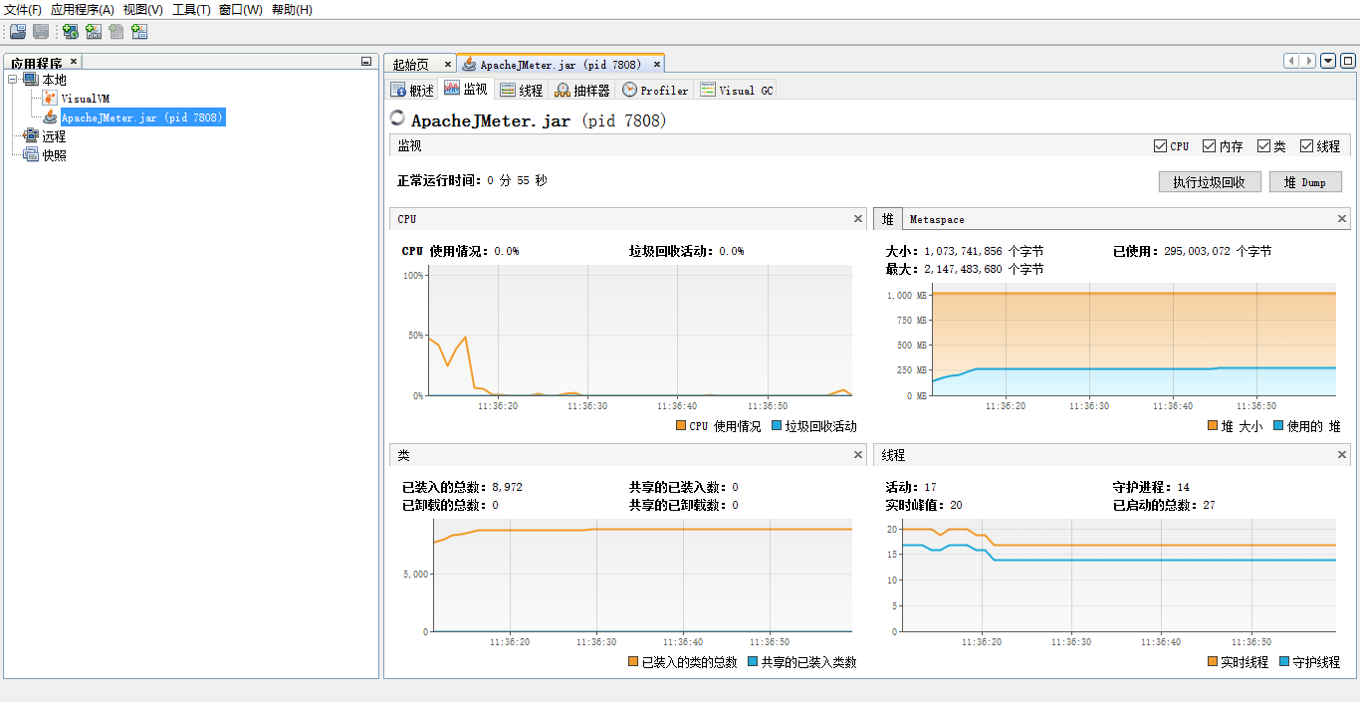Viewport: 1360px width, 702px height.
Task: Close the ApacheJMeter.jar document tab
Action: tap(657, 64)
